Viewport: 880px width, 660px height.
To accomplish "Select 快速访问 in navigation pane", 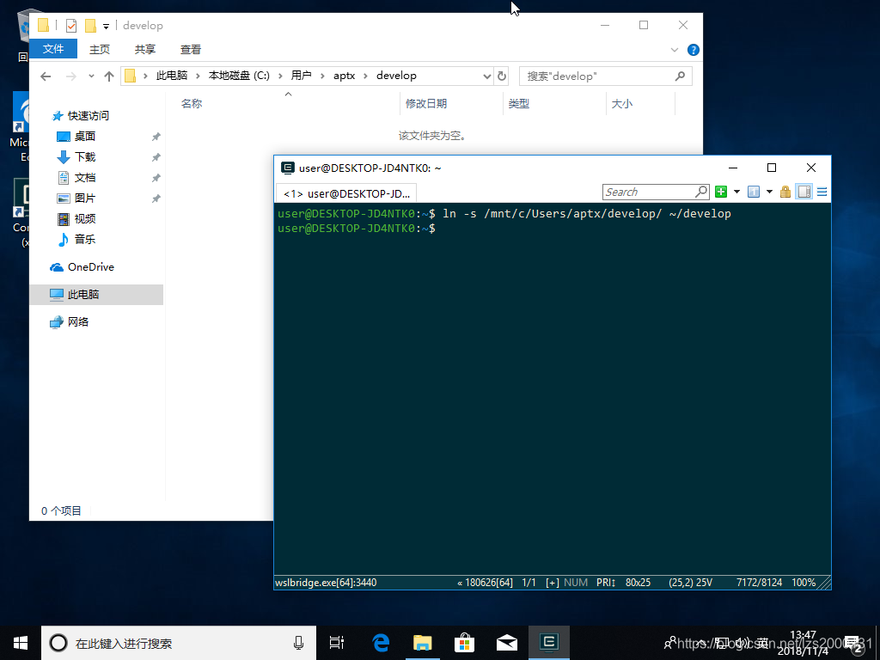I will pyautogui.click(x=89, y=116).
